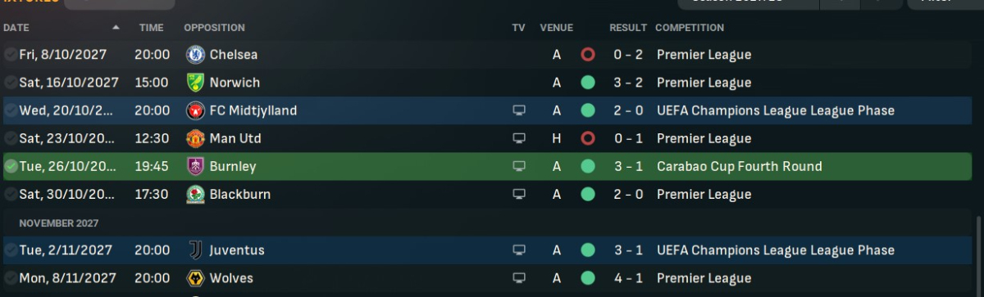This screenshot has width=984, height=297.
Task: Sort by the Result column header
Action: click(x=628, y=27)
